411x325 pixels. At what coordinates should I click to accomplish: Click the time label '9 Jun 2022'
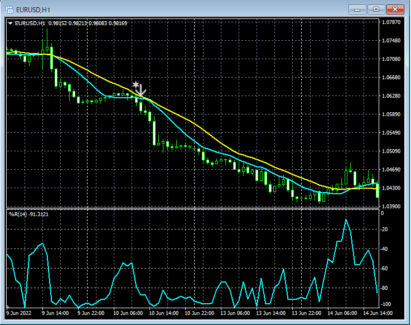(x=18, y=313)
